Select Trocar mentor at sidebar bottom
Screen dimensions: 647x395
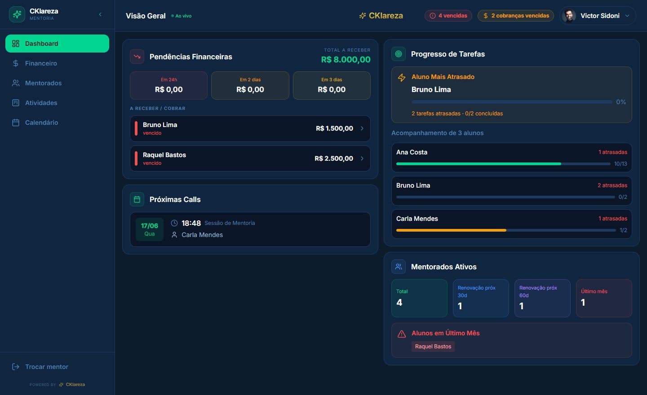tap(57, 367)
